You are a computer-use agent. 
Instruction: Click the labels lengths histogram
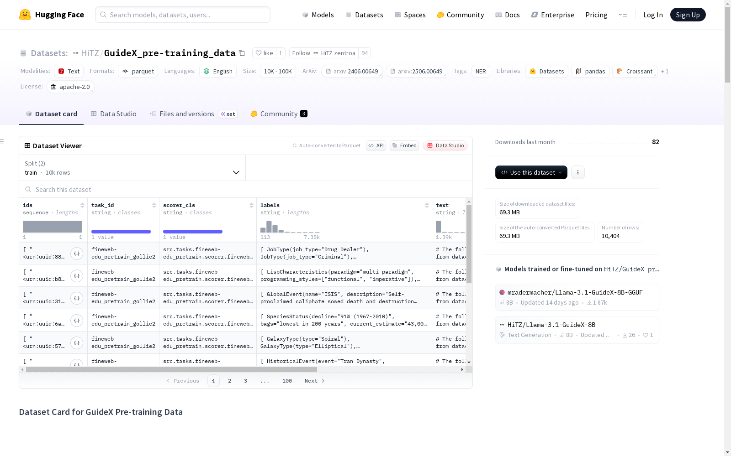point(290,227)
